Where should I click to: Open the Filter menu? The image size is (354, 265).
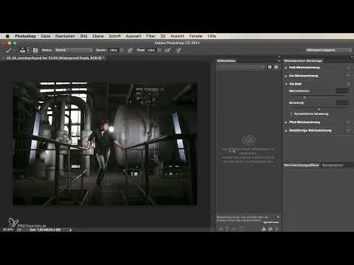150,36
